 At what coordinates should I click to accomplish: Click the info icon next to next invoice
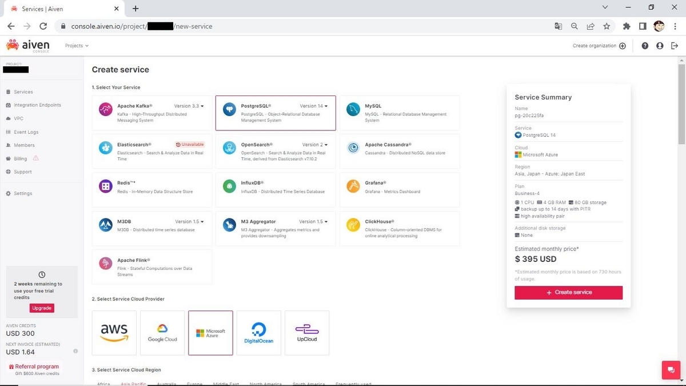75,351
